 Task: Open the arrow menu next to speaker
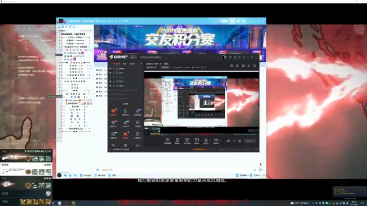click(x=220, y=141)
